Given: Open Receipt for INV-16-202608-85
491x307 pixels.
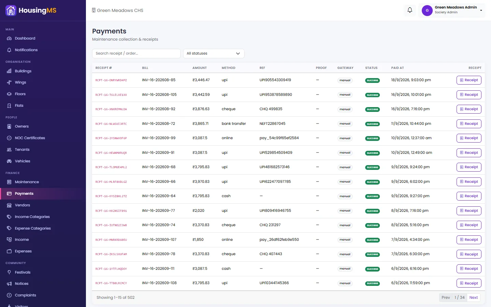Looking at the screenshot, I should [x=469, y=80].
